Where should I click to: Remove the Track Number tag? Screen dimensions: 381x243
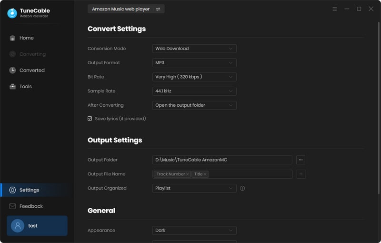[187, 174]
